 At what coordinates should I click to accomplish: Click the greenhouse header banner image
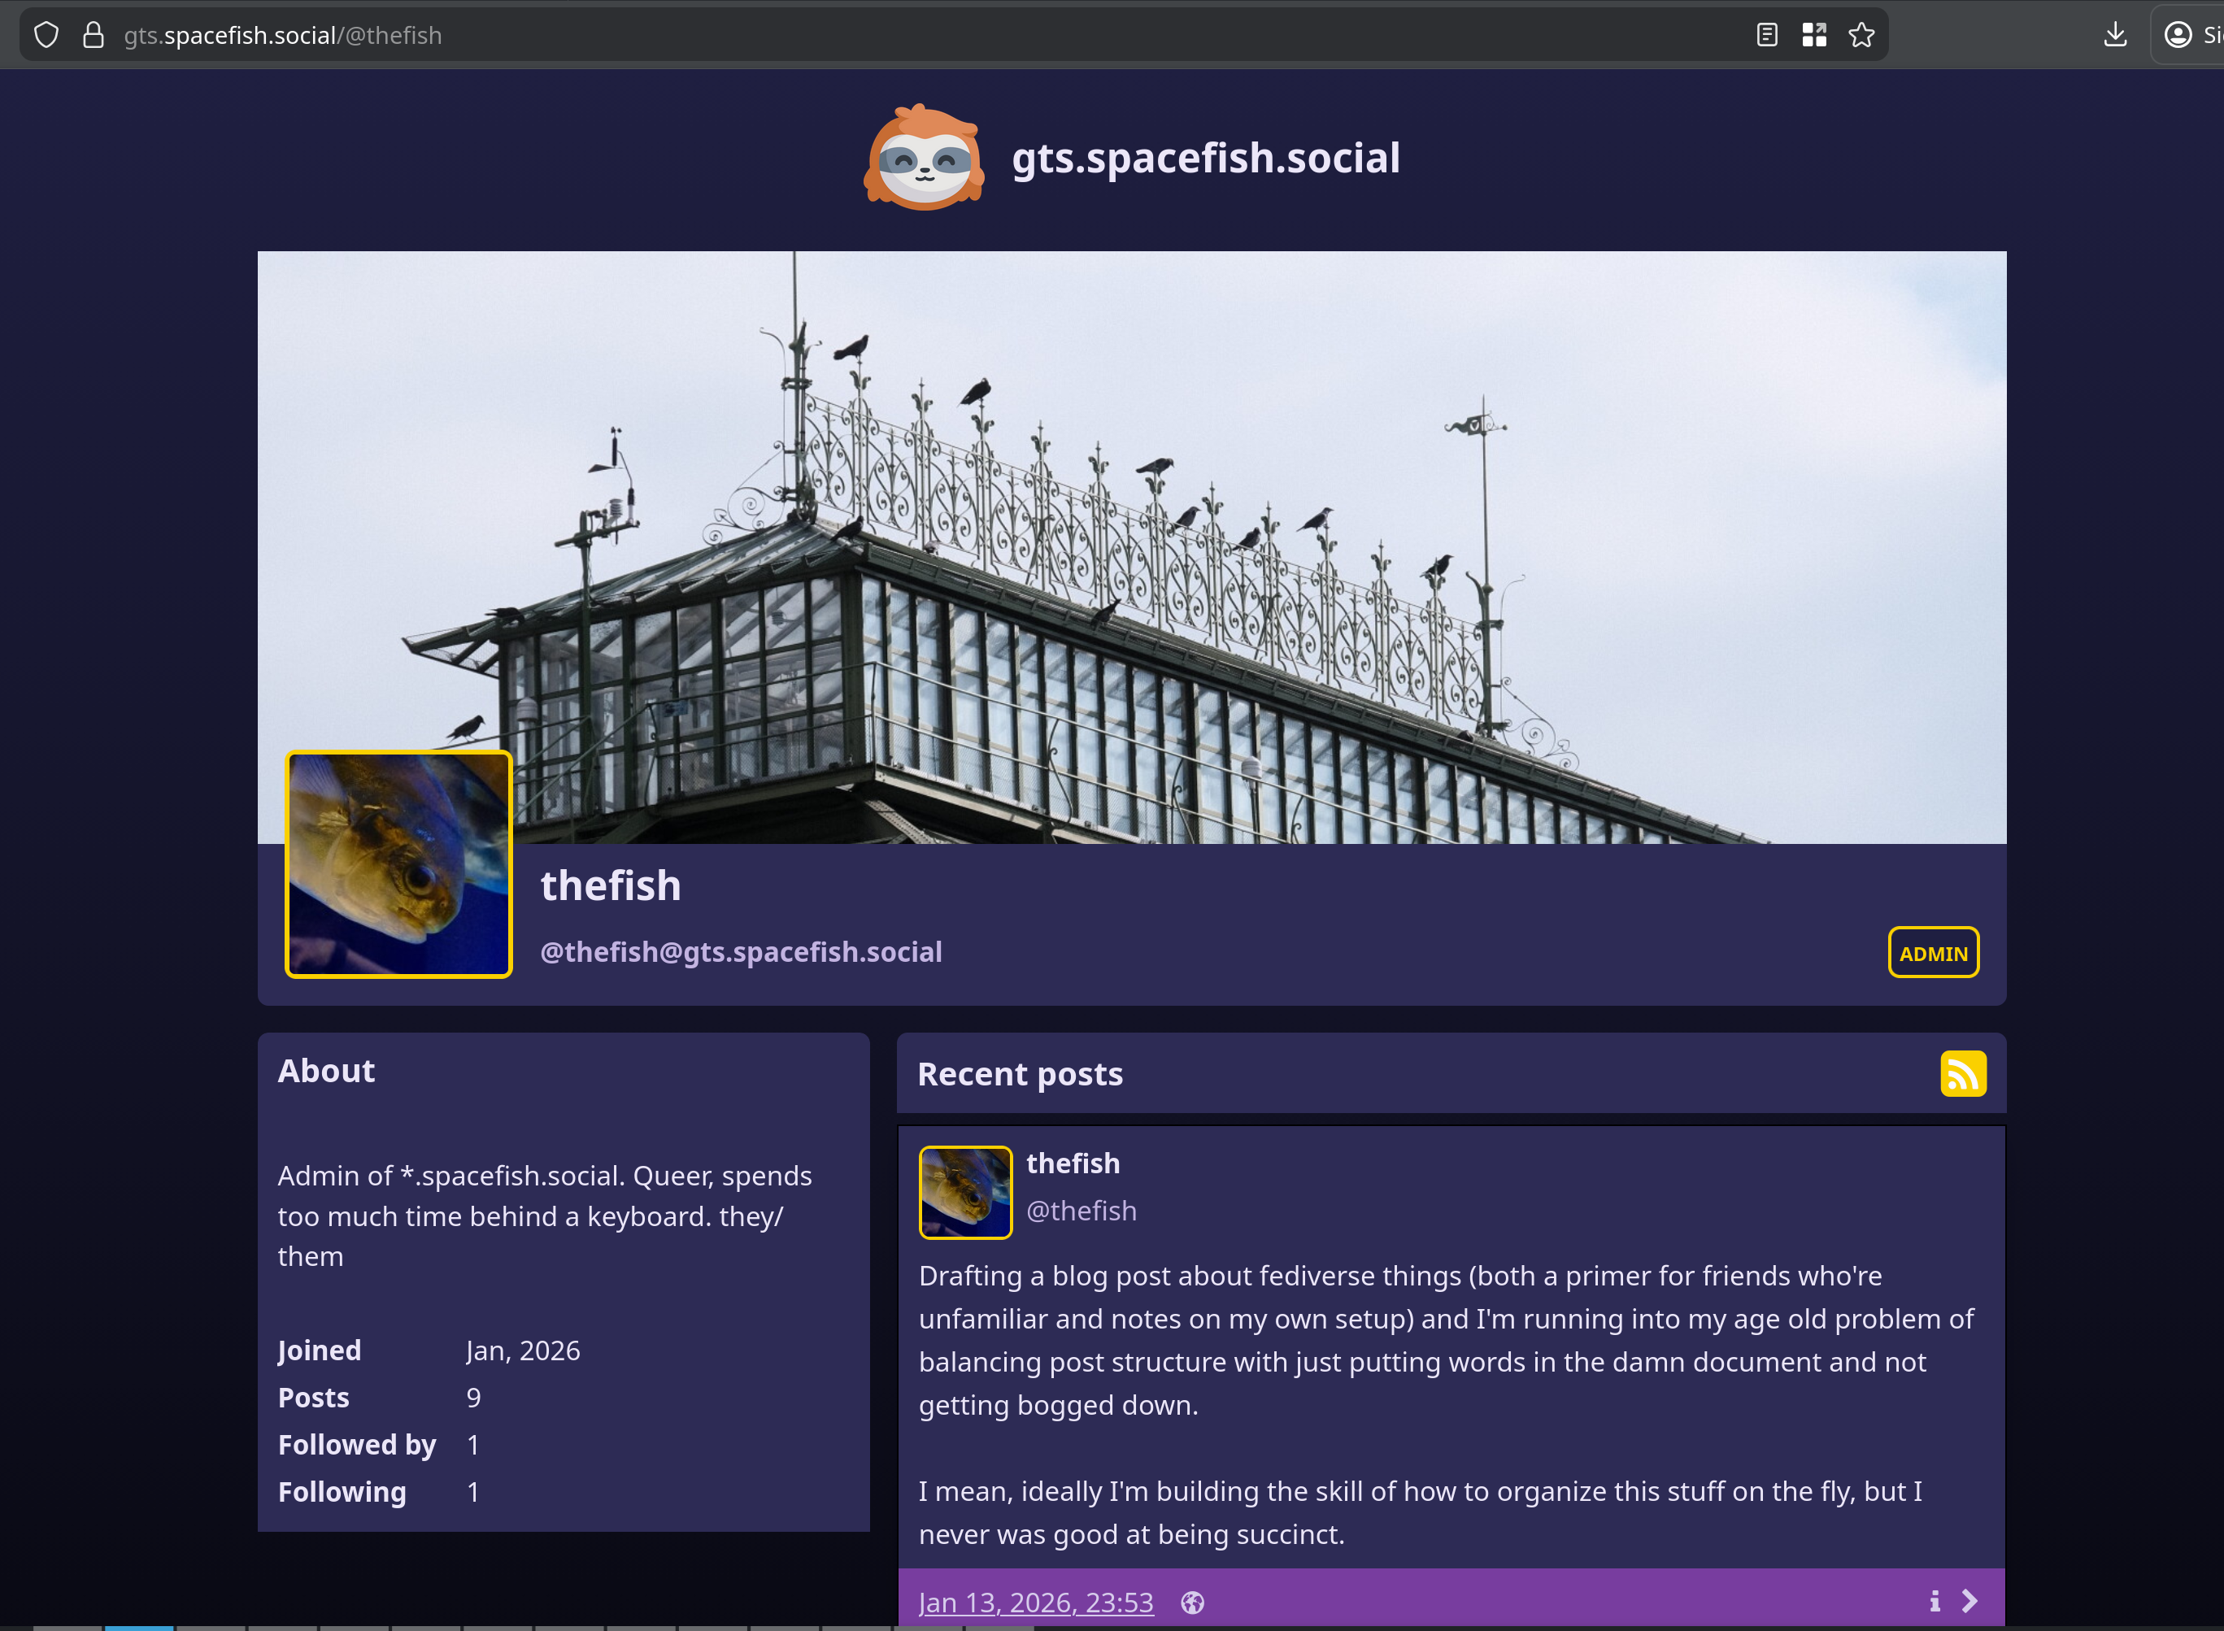click(1131, 543)
